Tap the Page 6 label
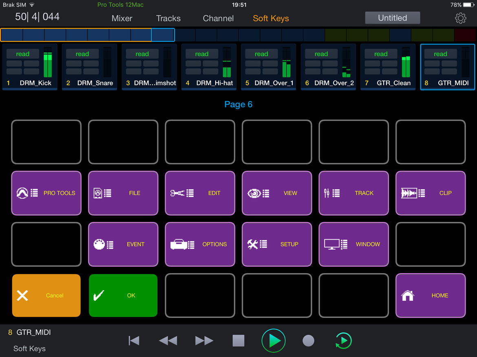Image resolution: width=477 pixels, height=357 pixels. click(x=238, y=104)
